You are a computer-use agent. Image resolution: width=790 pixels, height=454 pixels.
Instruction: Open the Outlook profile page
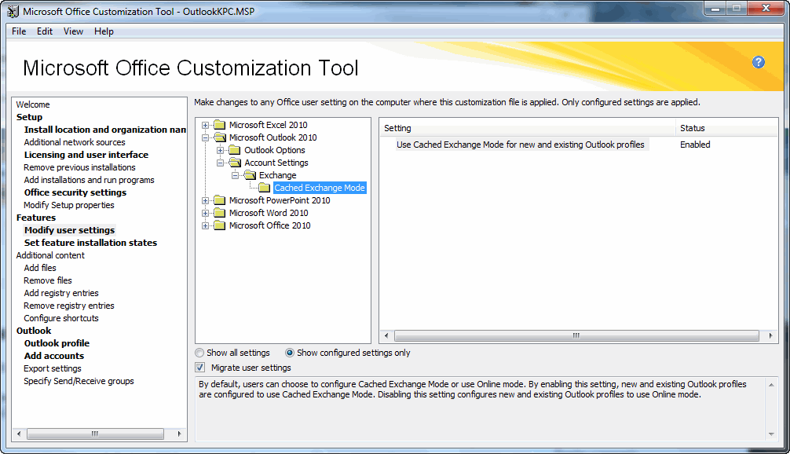57,343
